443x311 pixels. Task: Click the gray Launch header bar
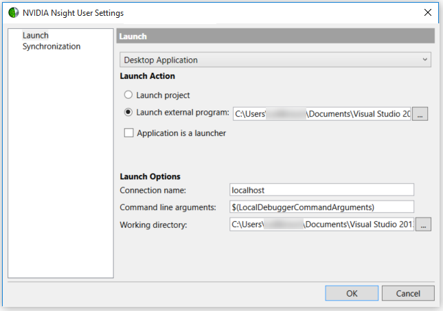point(275,36)
